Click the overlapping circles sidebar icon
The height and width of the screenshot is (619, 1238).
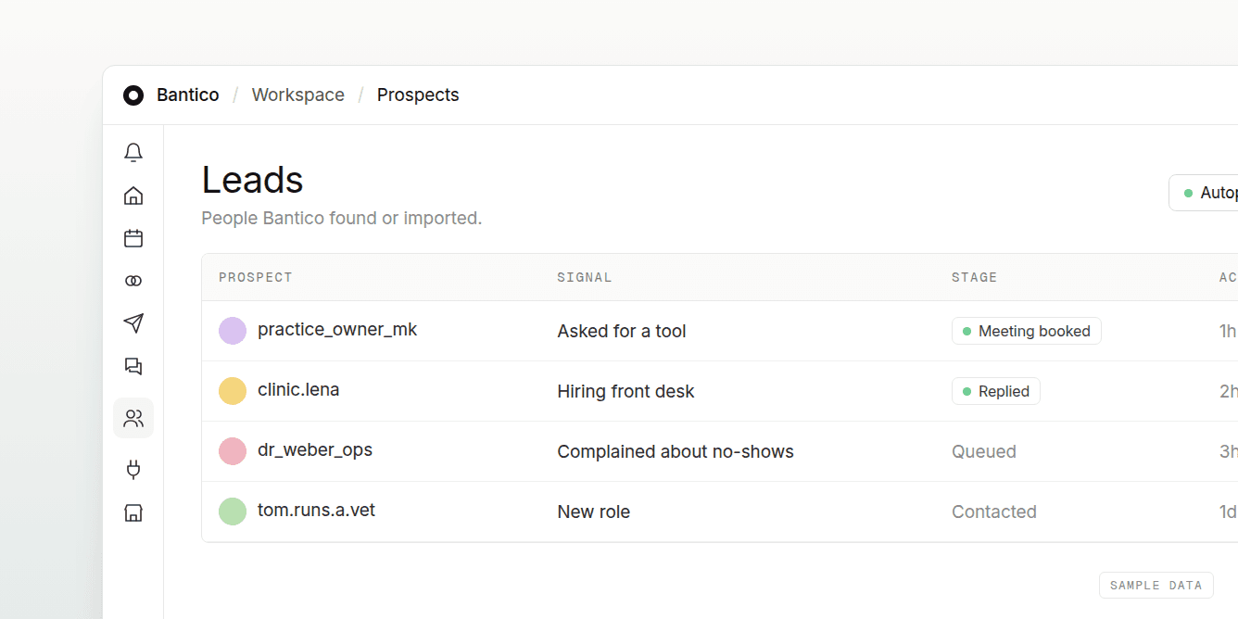tap(133, 281)
